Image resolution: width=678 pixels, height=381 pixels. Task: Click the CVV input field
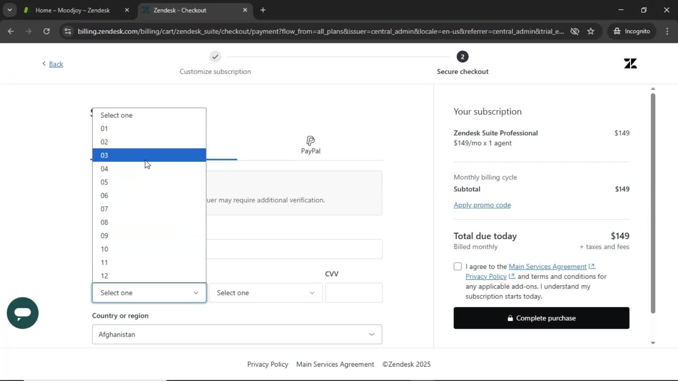353,293
